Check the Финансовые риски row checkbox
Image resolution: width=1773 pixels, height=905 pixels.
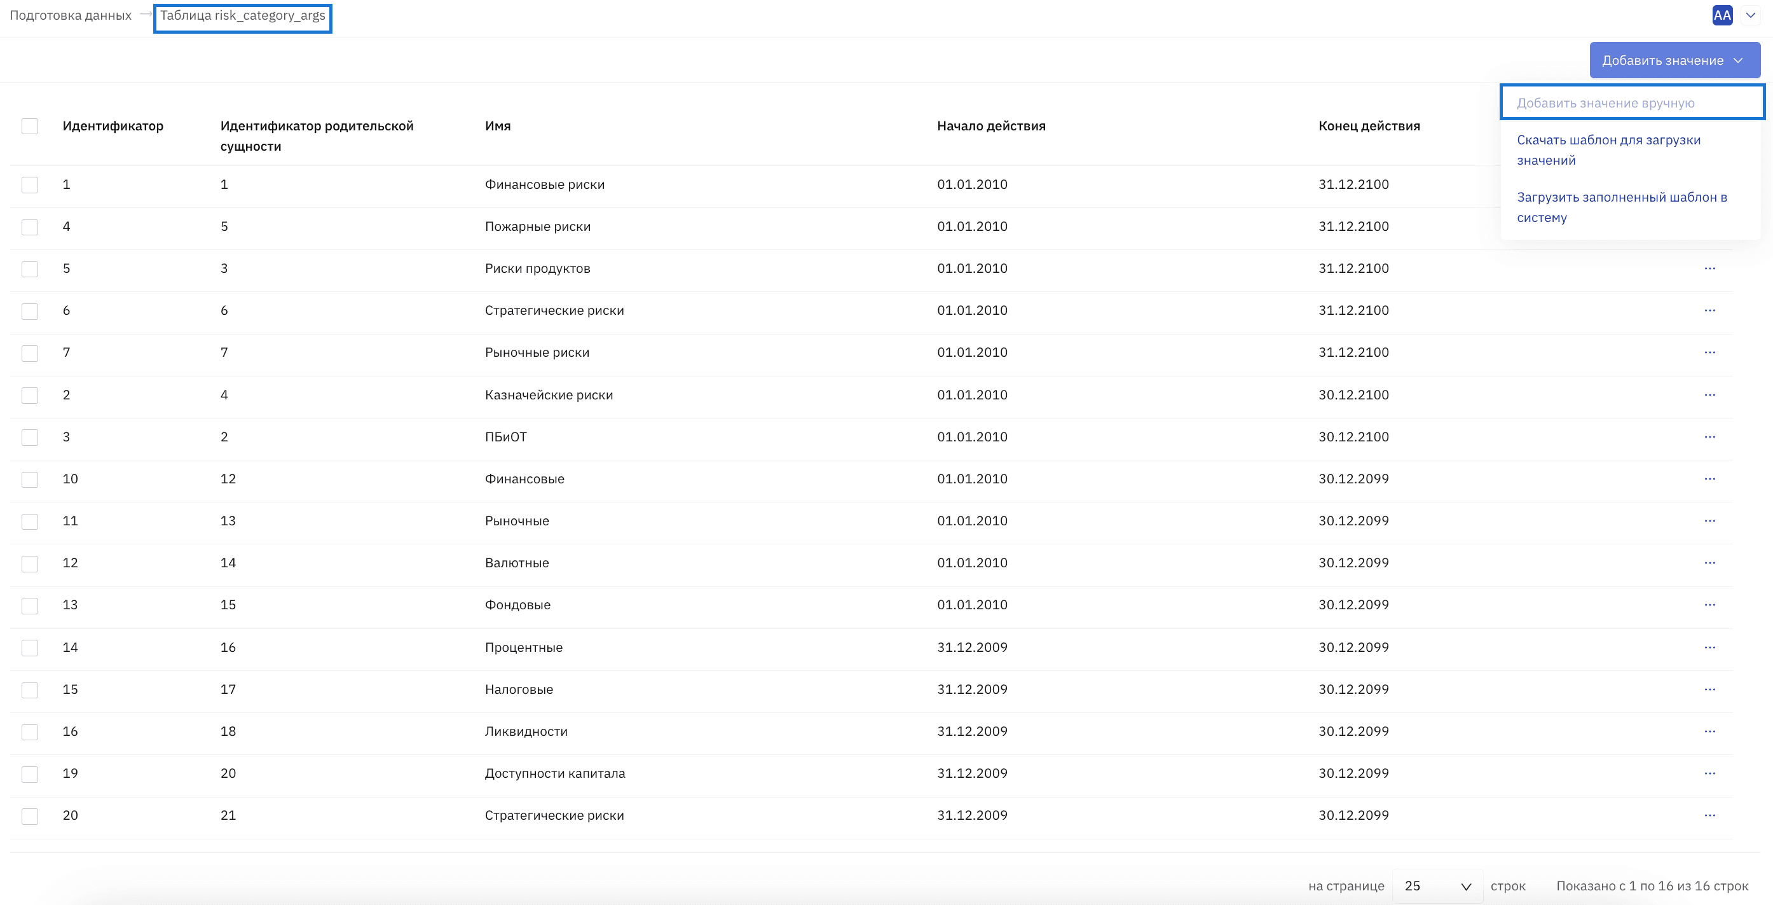pos(30,184)
